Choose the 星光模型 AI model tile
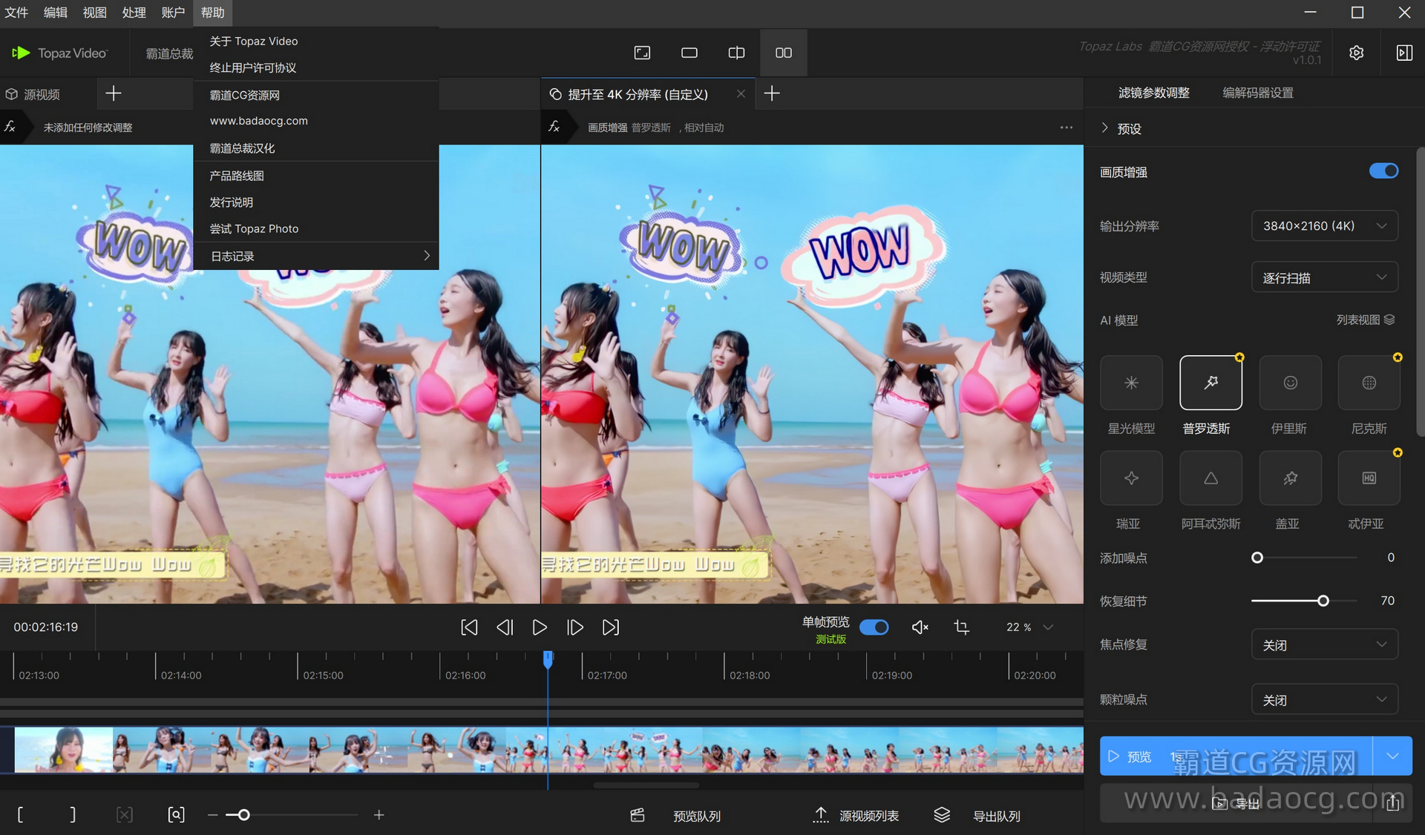The image size is (1425, 835). click(x=1131, y=383)
